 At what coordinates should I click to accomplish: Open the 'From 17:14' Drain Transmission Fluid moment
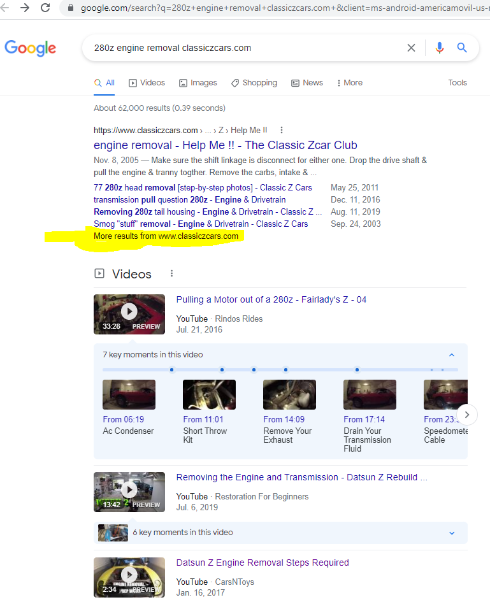pyautogui.click(x=370, y=417)
